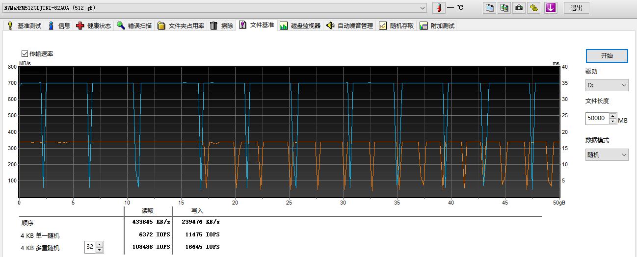Switch to the 擦除 tab
This screenshot has width=637, height=257.
[222, 26]
